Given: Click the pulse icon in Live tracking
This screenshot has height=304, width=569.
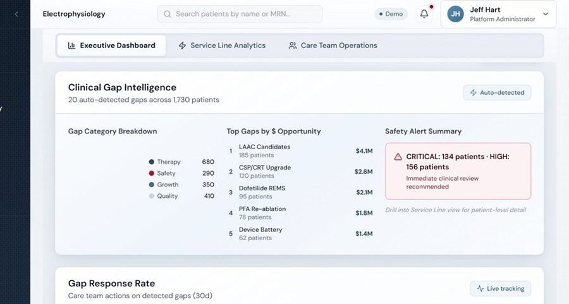Looking at the screenshot, I should pyautogui.click(x=480, y=289).
